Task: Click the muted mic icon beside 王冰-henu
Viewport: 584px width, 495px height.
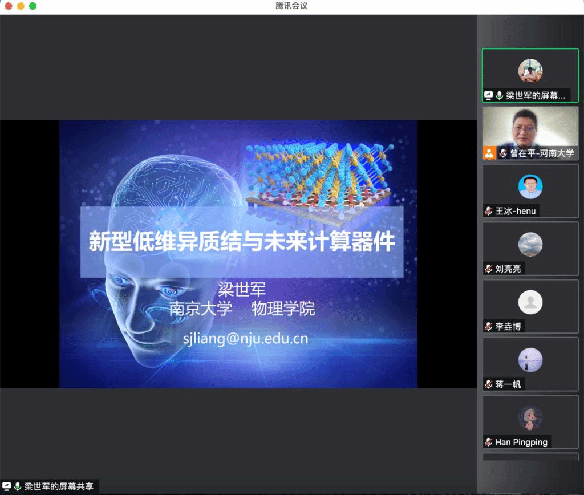Action: (489, 211)
